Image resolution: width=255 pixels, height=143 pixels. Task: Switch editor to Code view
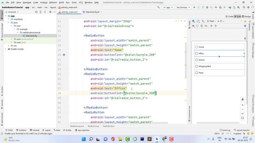point(229,16)
